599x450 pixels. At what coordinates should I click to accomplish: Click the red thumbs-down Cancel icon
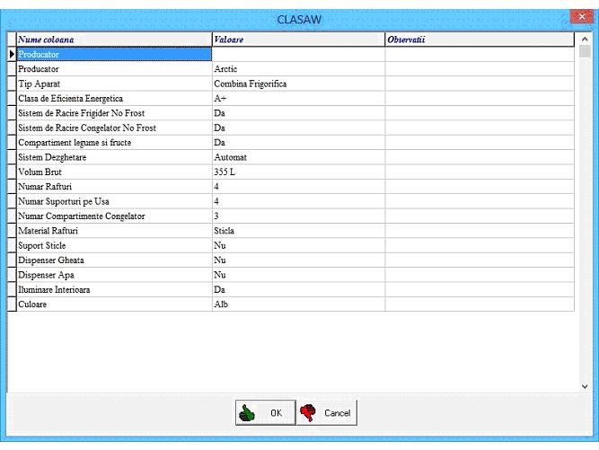[309, 412]
